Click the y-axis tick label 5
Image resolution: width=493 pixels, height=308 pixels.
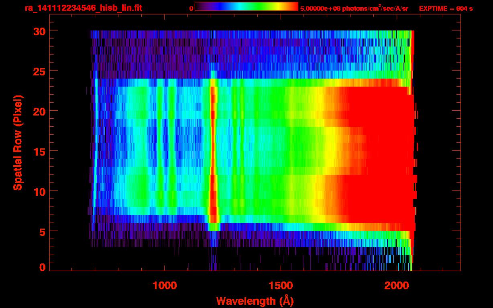(43, 231)
